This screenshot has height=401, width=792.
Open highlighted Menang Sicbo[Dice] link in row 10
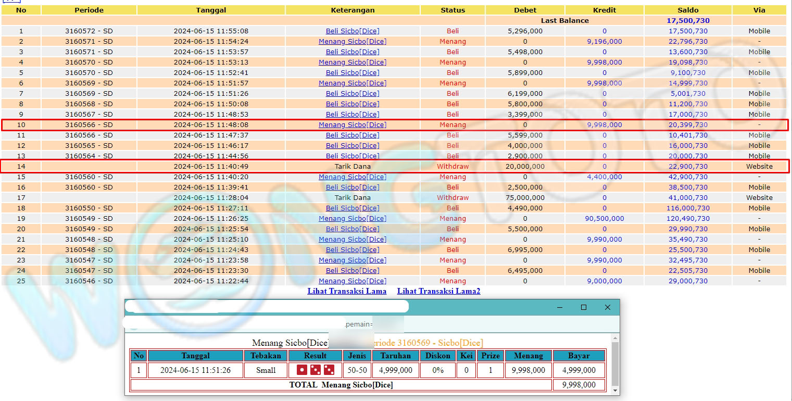click(353, 125)
